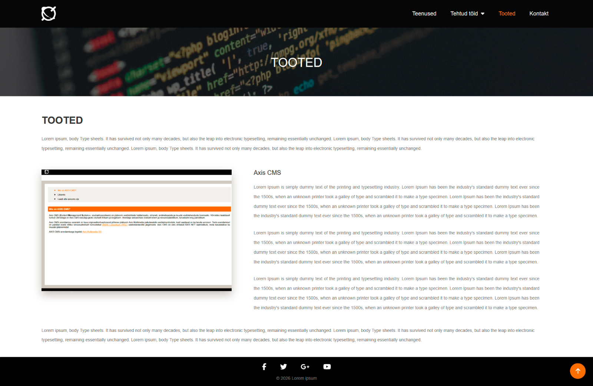
Task: Expand the Tehtud tööd dropdown arrow
Action: click(x=483, y=14)
